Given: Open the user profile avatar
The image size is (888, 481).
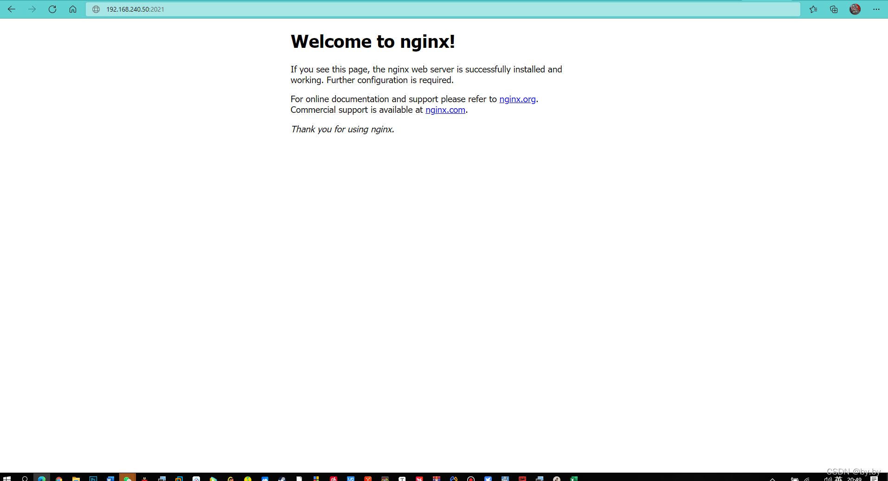Looking at the screenshot, I should coord(855,9).
